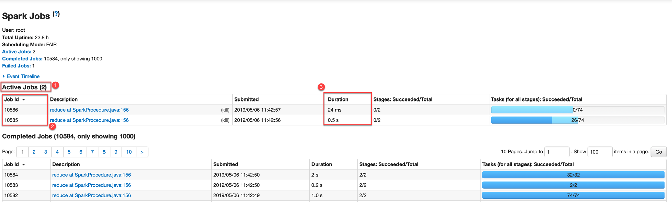Open the Failed Jobs summary link

click(16, 66)
